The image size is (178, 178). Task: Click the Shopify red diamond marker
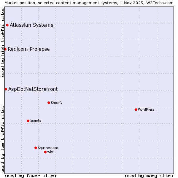(x=49, y=103)
